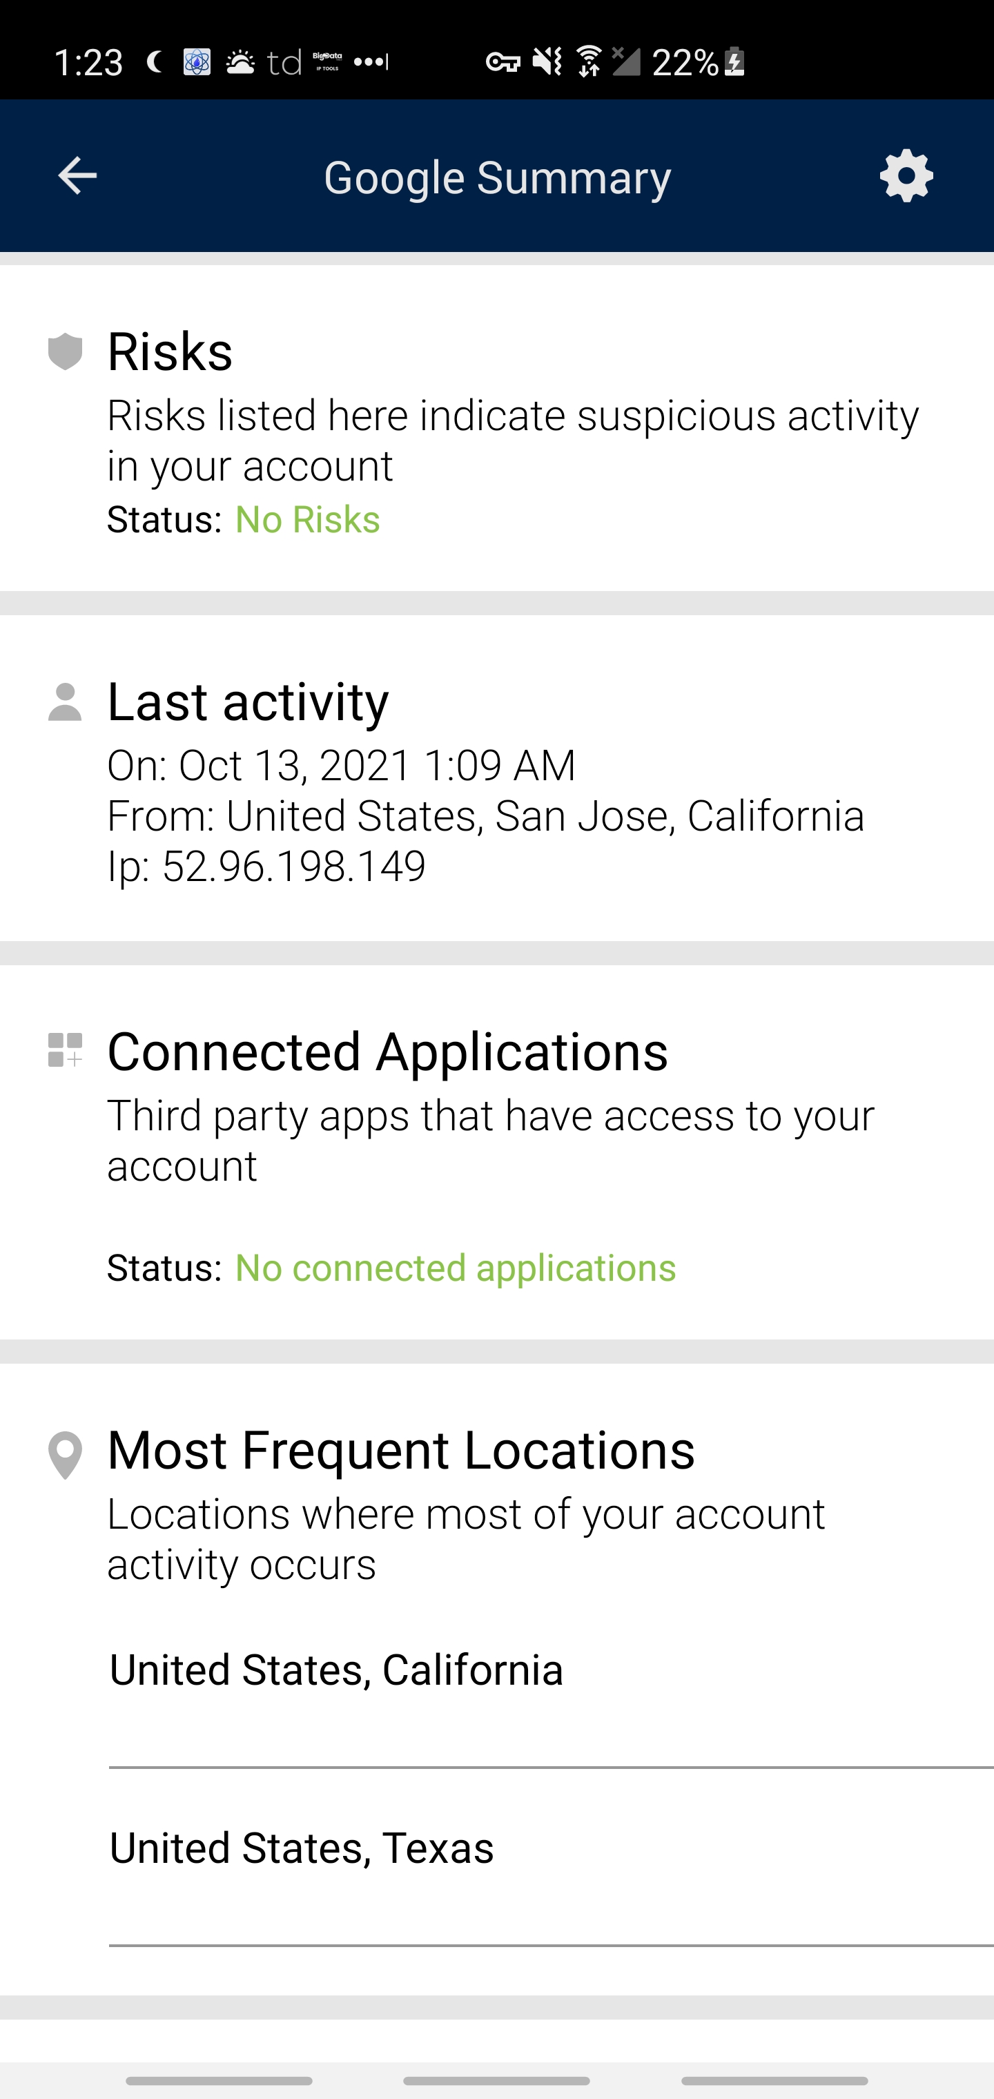Tap the No connected applications status
Screen dimensions: 994x2099
[456, 1268]
